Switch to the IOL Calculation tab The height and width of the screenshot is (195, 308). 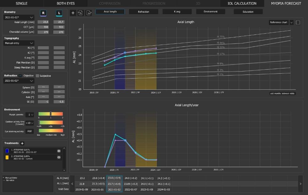(242, 3)
